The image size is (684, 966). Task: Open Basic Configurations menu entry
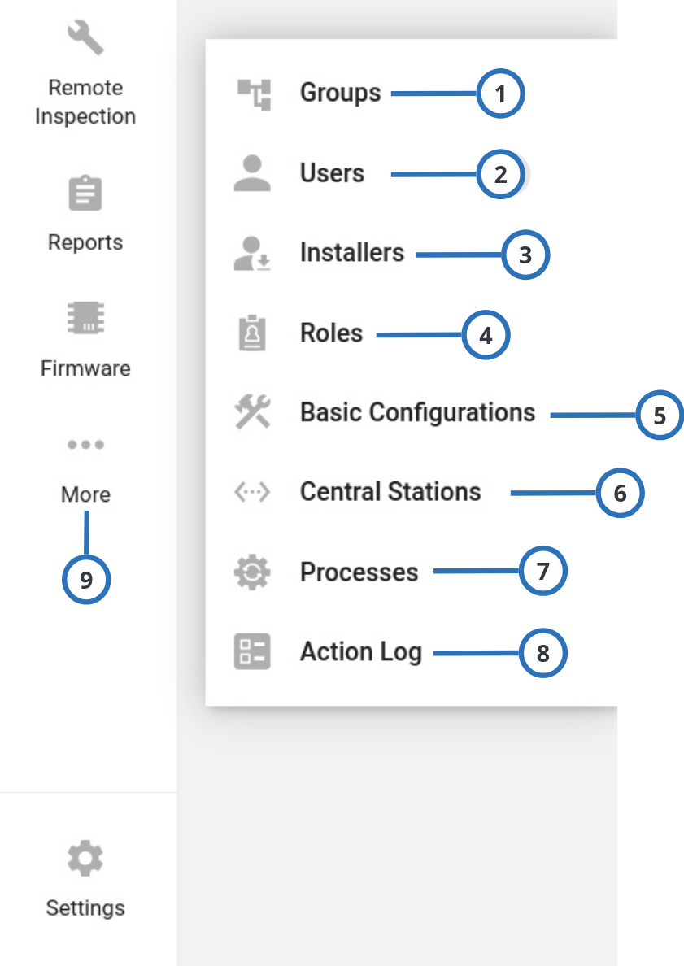point(417,412)
